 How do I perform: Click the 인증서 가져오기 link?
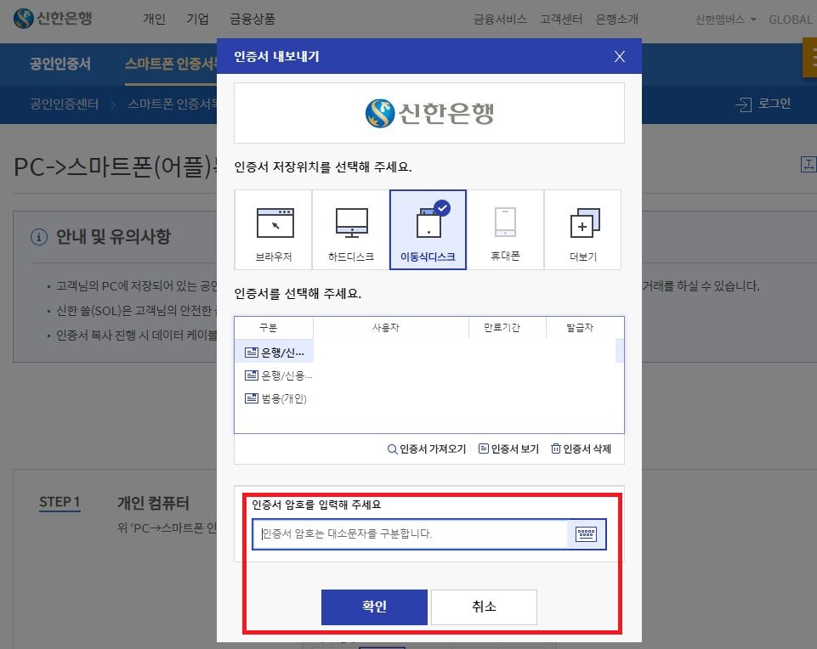pyautogui.click(x=426, y=449)
